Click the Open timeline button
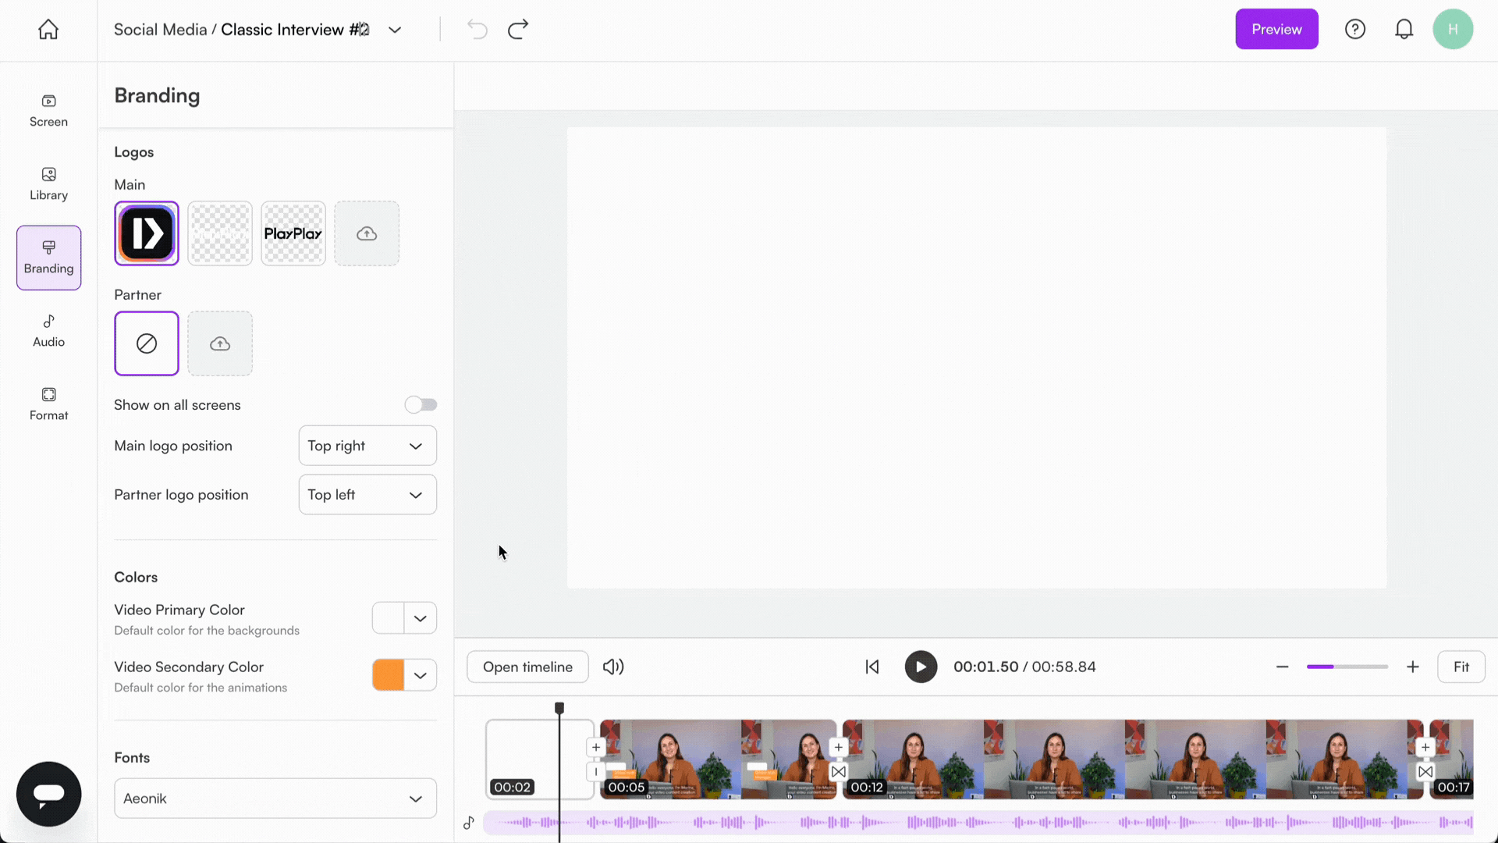The height and width of the screenshot is (843, 1498). [527, 667]
